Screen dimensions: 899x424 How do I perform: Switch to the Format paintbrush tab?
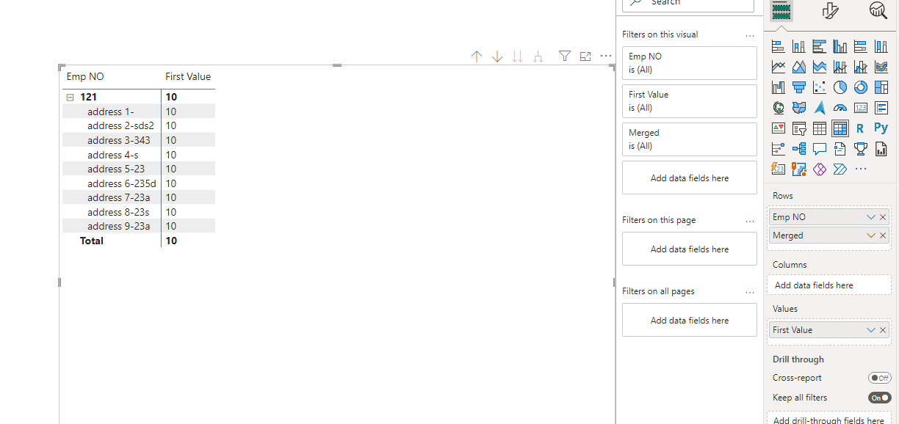coord(830,10)
